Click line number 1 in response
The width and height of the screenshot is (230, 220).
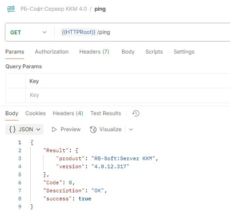(20, 142)
